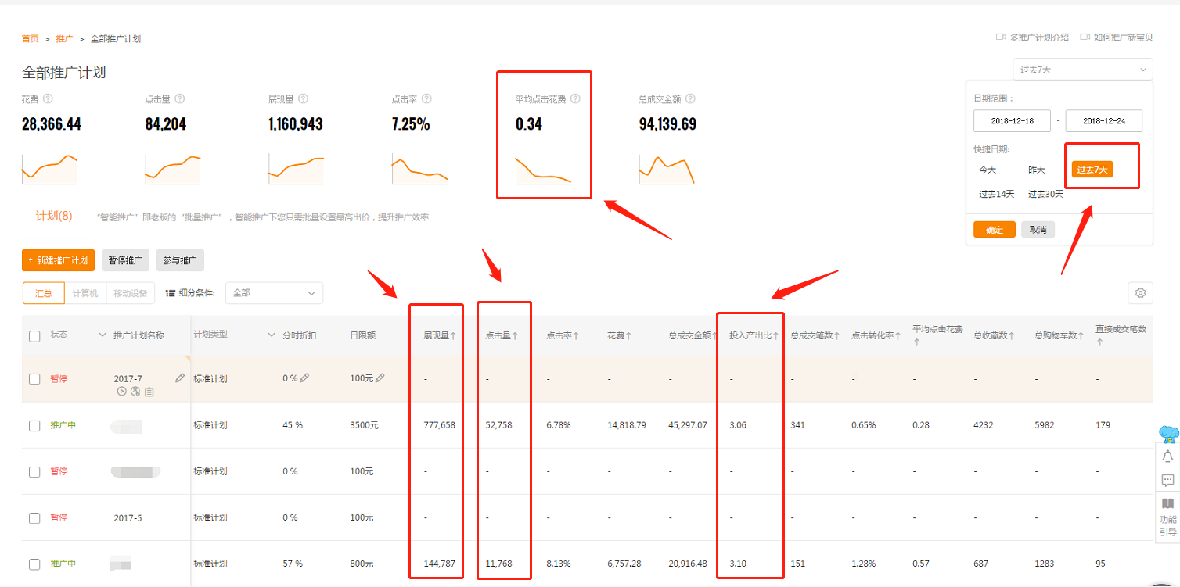Click the help icon next to 花费

(48, 99)
